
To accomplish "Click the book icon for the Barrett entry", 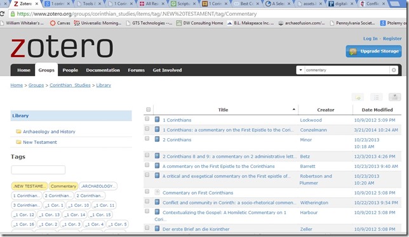I will coord(157,166).
